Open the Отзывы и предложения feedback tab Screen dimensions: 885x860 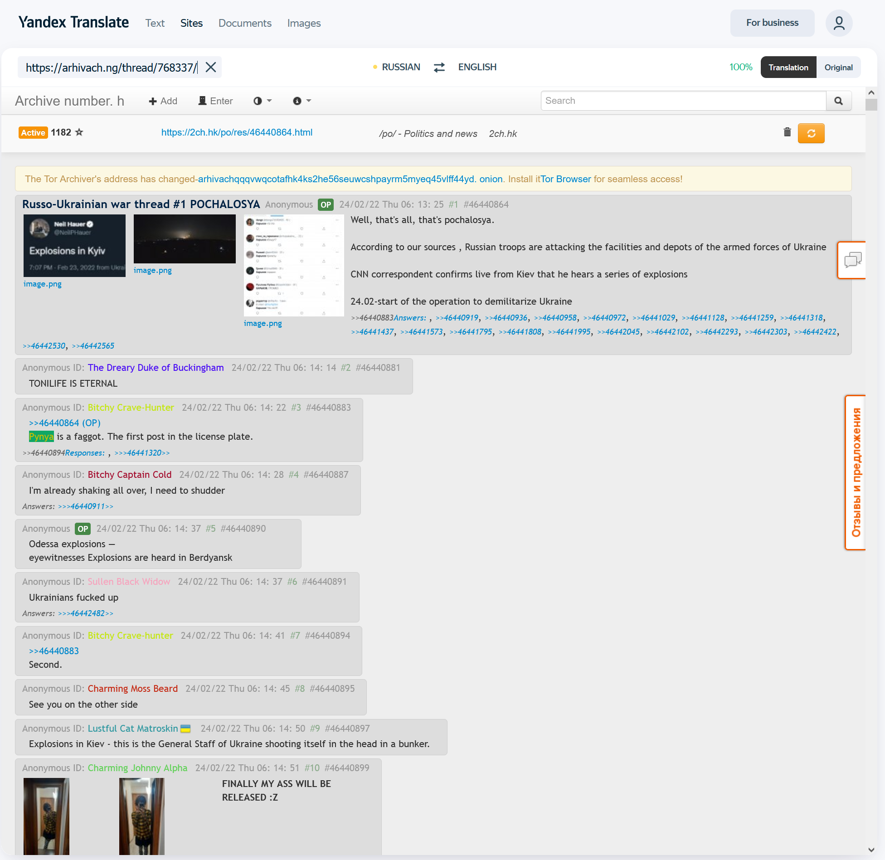point(855,472)
